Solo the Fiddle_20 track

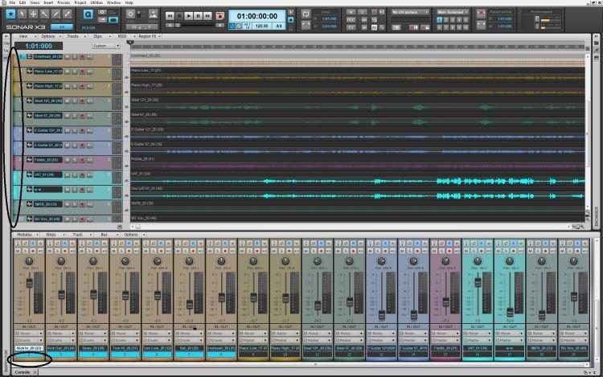coord(75,160)
